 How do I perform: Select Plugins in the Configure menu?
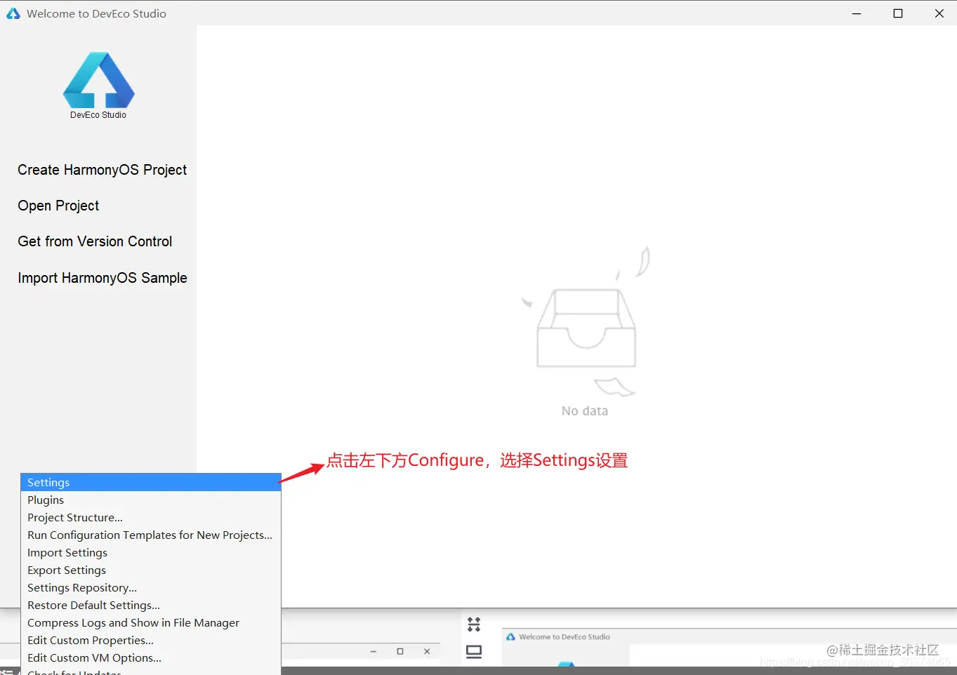point(151,500)
